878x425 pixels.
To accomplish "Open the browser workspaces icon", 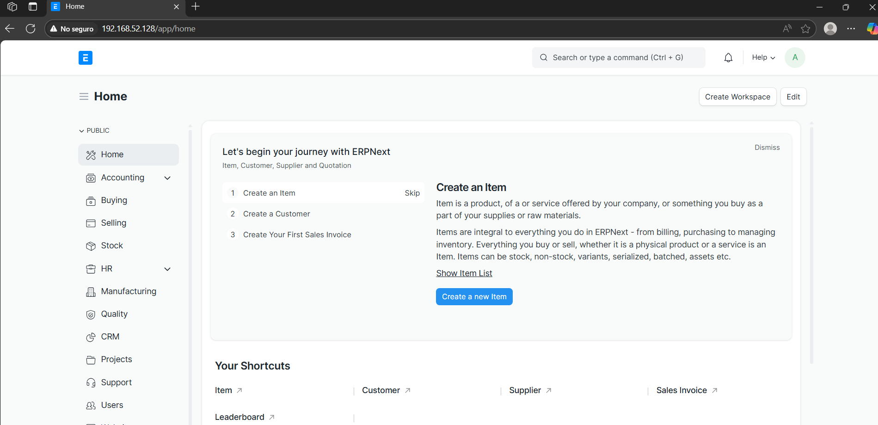I will [x=12, y=6].
